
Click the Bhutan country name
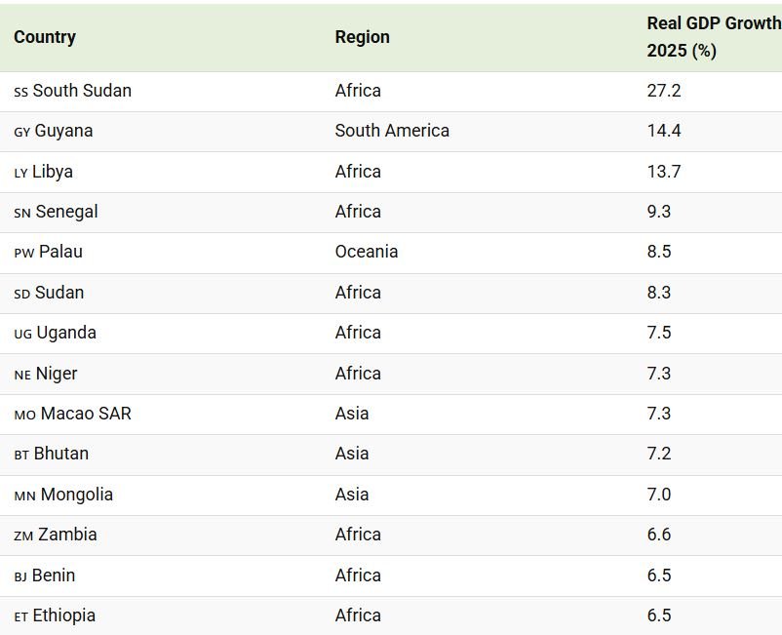point(61,454)
